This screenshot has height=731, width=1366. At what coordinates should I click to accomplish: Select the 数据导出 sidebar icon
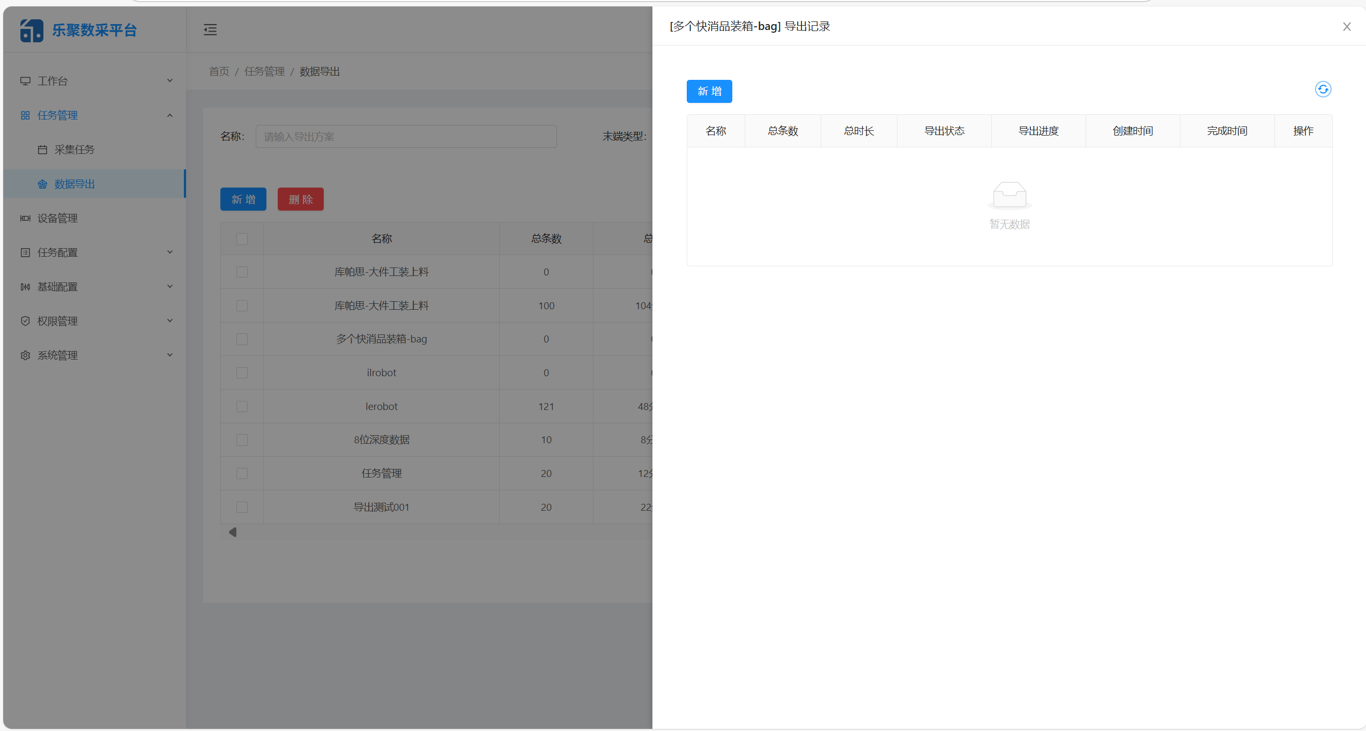[x=43, y=184]
